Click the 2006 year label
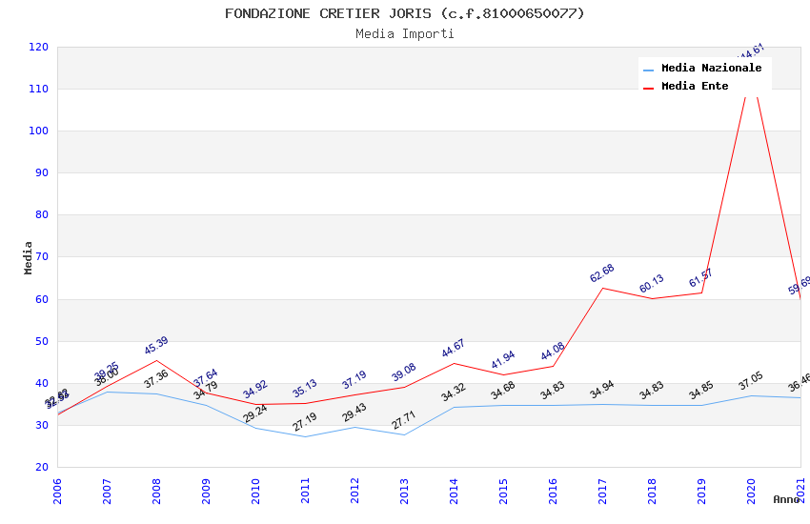Screen dimensions: 810x524 tap(57, 491)
